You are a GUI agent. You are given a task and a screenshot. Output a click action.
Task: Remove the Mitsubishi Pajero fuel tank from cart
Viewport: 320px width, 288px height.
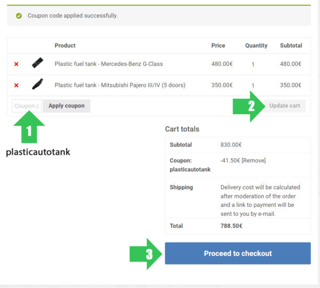pyautogui.click(x=16, y=85)
